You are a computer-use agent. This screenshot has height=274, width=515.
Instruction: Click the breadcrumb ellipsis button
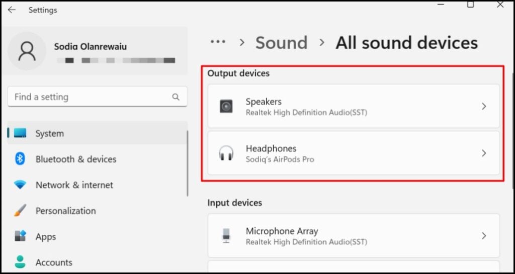click(218, 43)
